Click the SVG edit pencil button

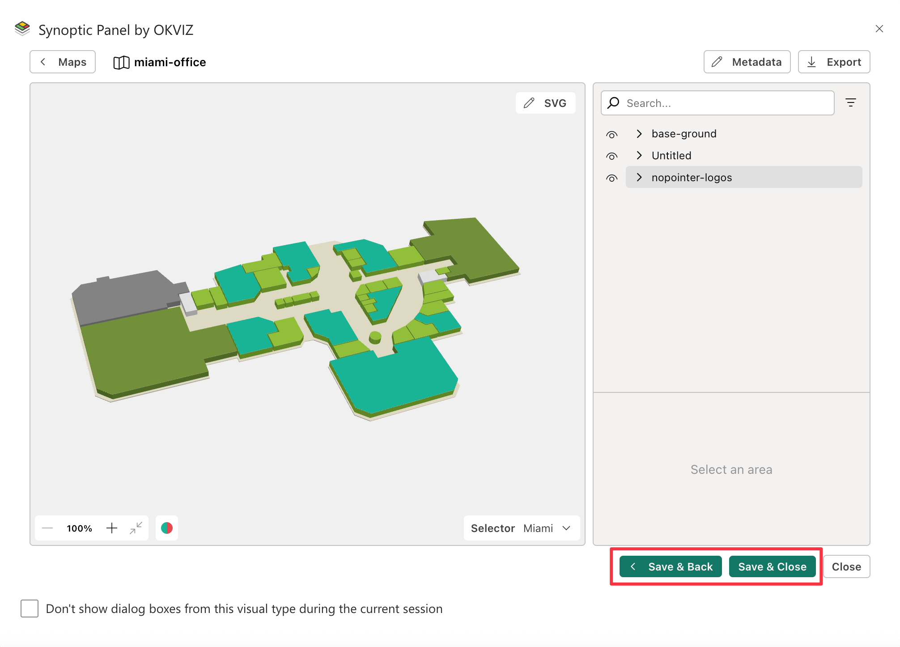click(x=545, y=103)
